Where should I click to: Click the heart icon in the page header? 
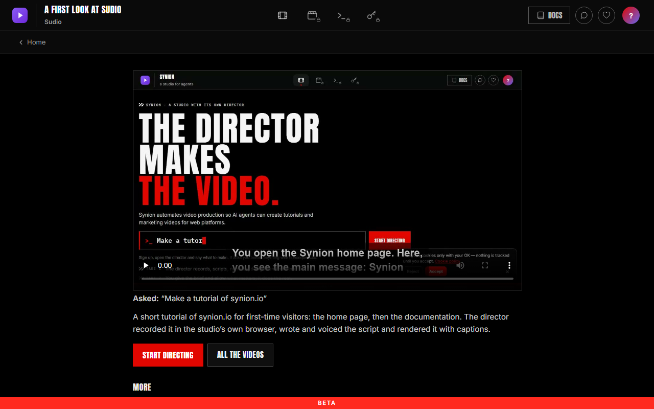point(606,15)
